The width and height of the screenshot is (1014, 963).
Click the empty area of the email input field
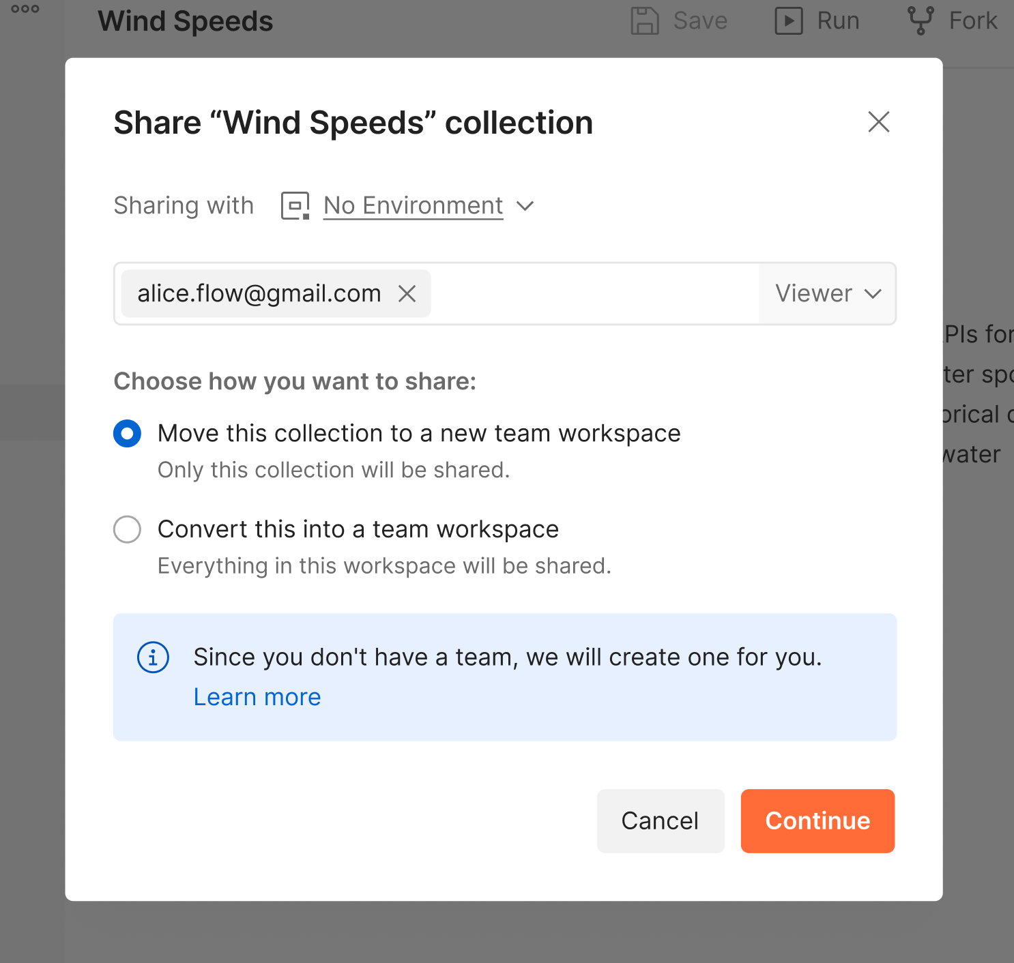594,294
